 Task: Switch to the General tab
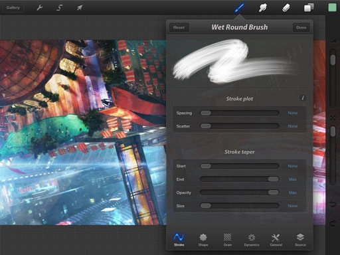pyautogui.click(x=276, y=240)
